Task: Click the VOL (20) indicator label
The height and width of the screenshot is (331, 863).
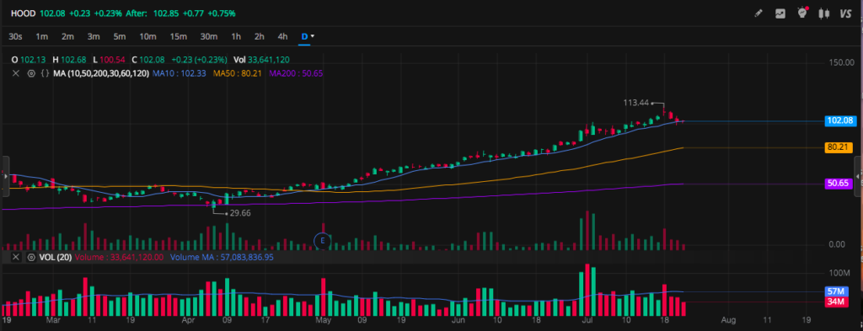Action: click(x=55, y=258)
